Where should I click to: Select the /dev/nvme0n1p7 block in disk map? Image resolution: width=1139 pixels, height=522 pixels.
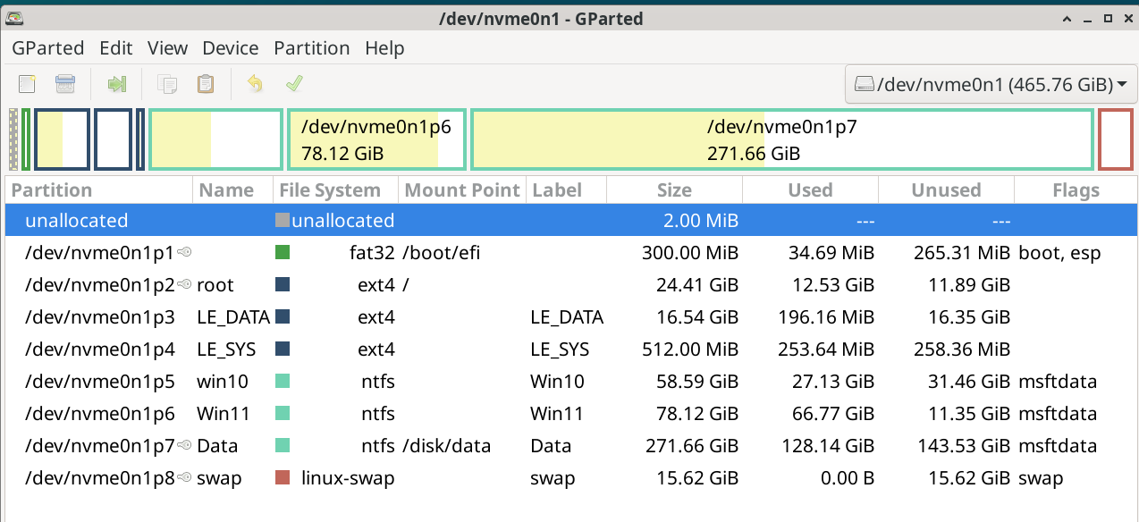(x=782, y=139)
